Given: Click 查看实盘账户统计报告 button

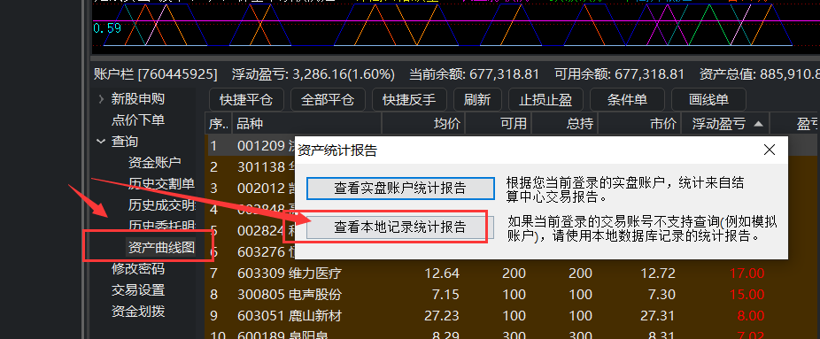Looking at the screenshot, I should pos(400,188).
